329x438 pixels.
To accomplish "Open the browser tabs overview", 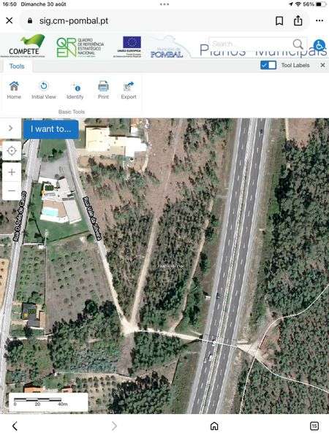I will click(x=314, y=426).
